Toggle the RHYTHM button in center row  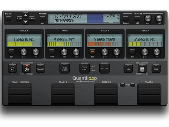[105, 68]
